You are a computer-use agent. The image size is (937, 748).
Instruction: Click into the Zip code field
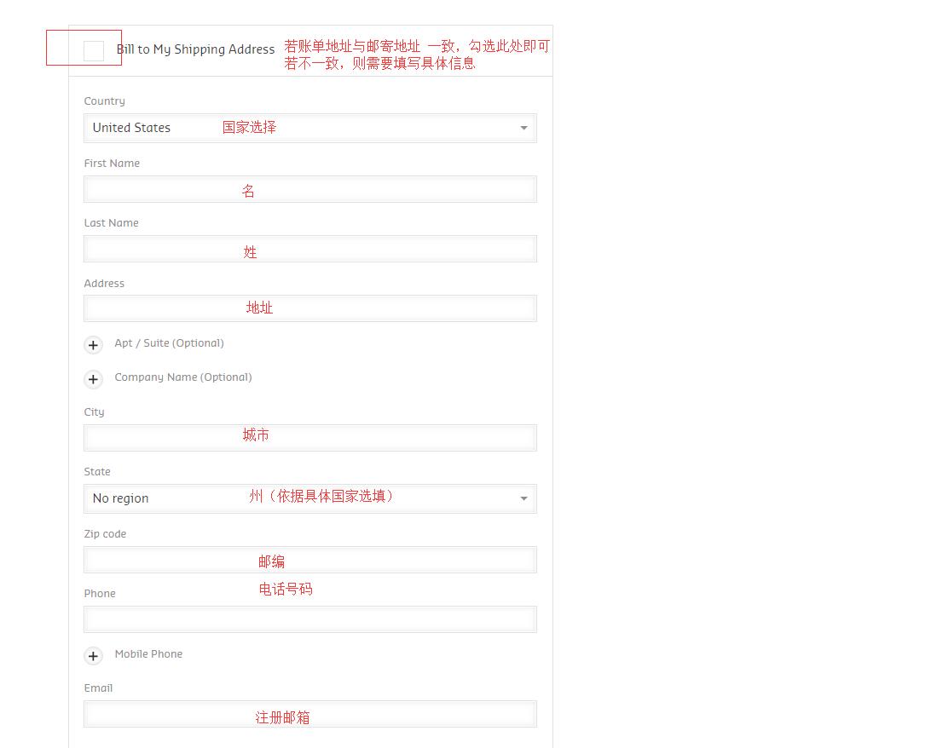point(309,560)
